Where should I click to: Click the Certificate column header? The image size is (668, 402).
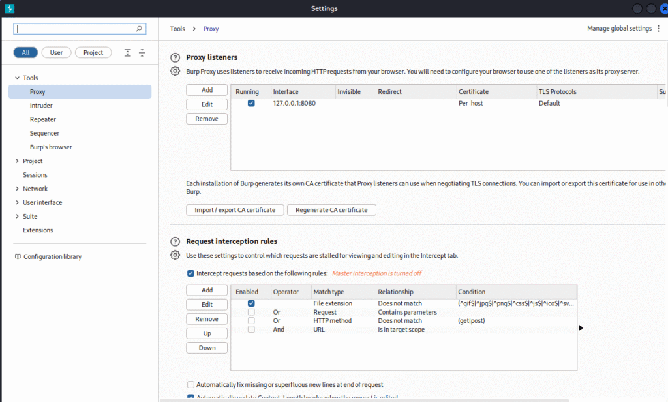pos(496,91)
